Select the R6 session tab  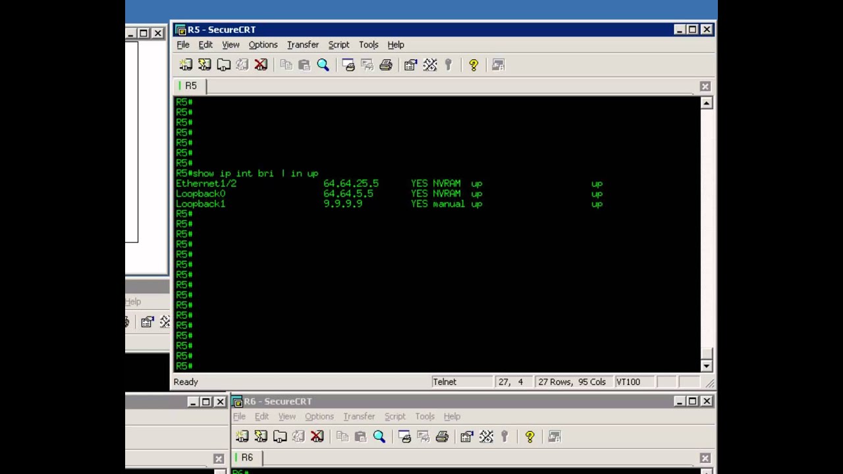pyautogui.click(x=246, y=458)
